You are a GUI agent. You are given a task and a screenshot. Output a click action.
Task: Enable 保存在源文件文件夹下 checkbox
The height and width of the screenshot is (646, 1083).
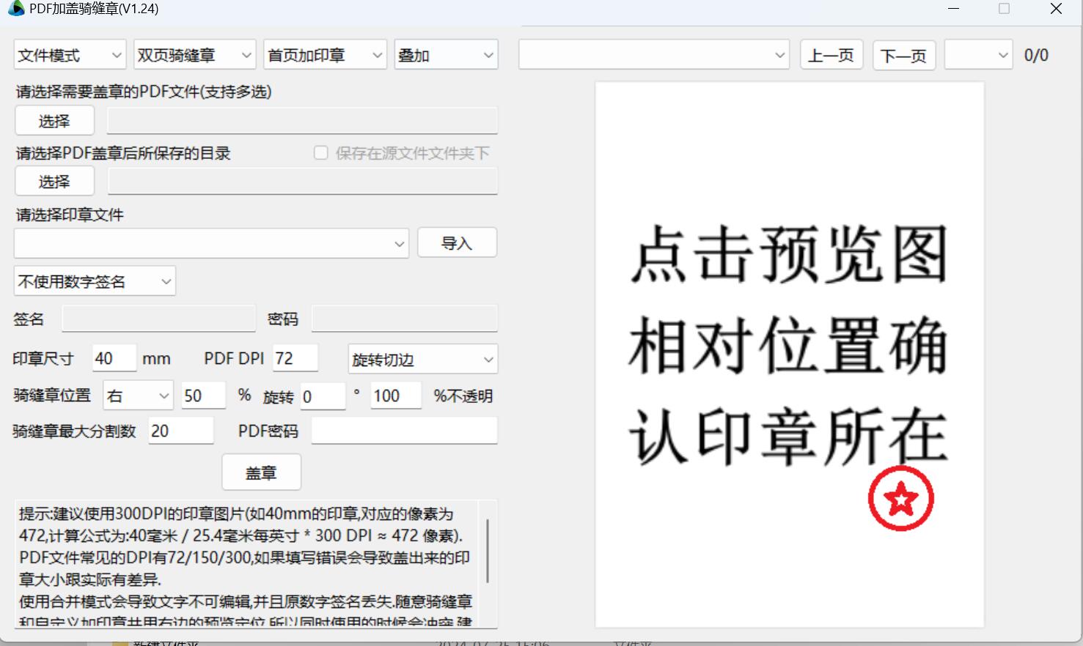point(321,152)
